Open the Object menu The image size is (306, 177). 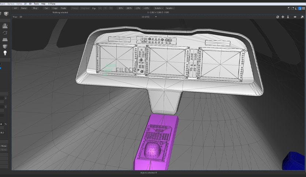click(2, 4)
